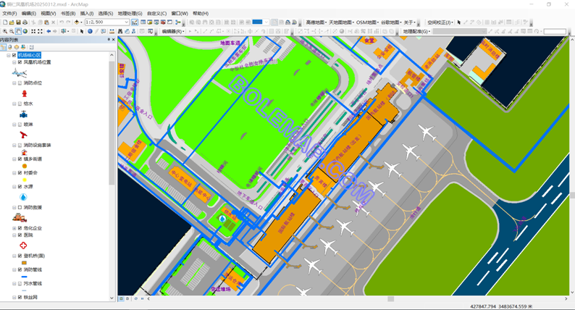Screen dimensions: 575x310
Task: Toggle the 水源 layer visibility checkbox
Action: click(20, 187)
